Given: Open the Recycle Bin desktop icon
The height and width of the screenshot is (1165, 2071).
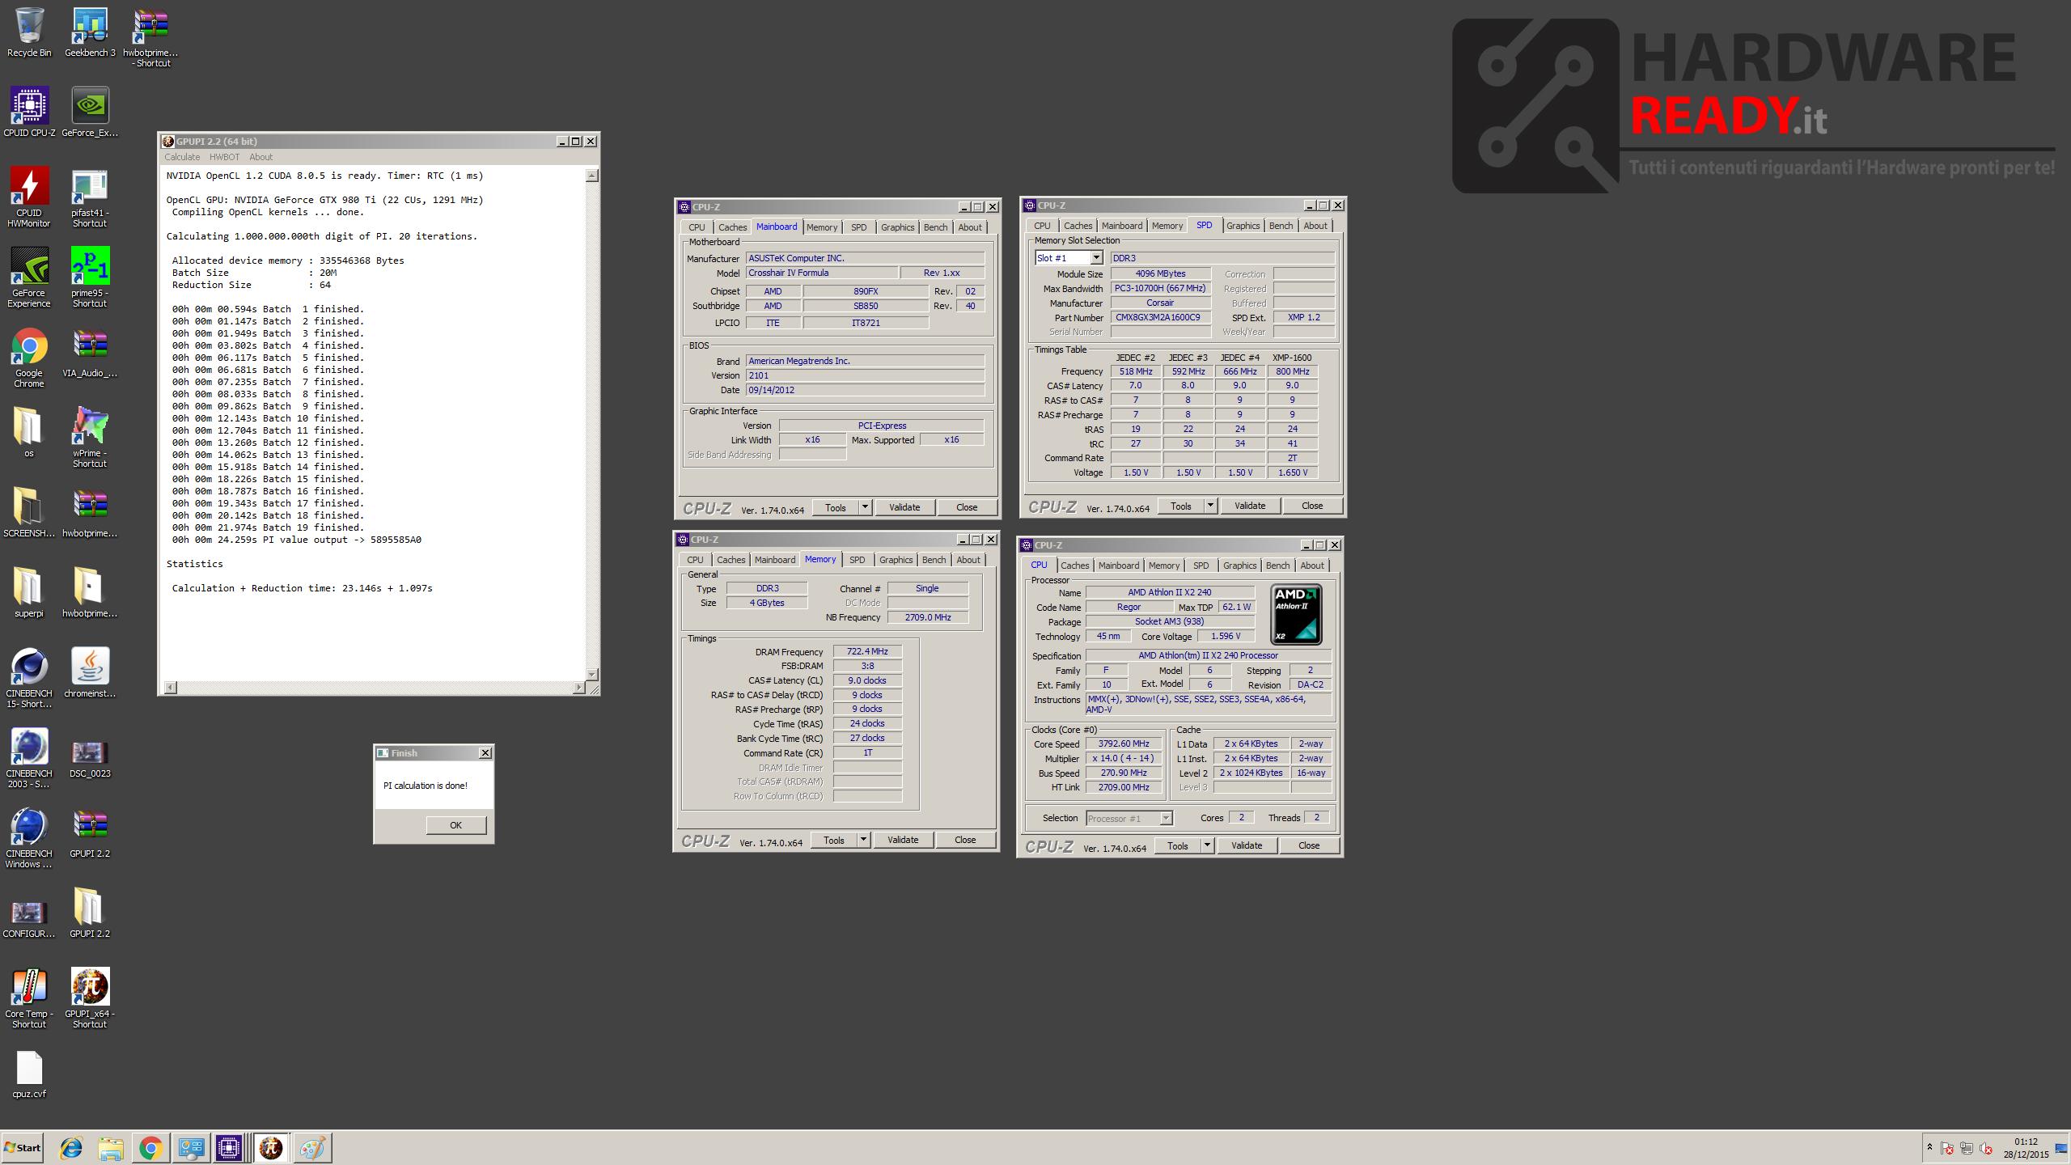Looking at the screenshot, I should pyautogui.click(x=29, y=32).
